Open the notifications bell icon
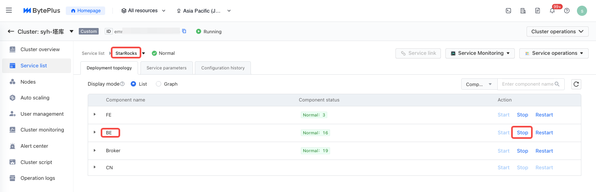 [x=552, y=11]
